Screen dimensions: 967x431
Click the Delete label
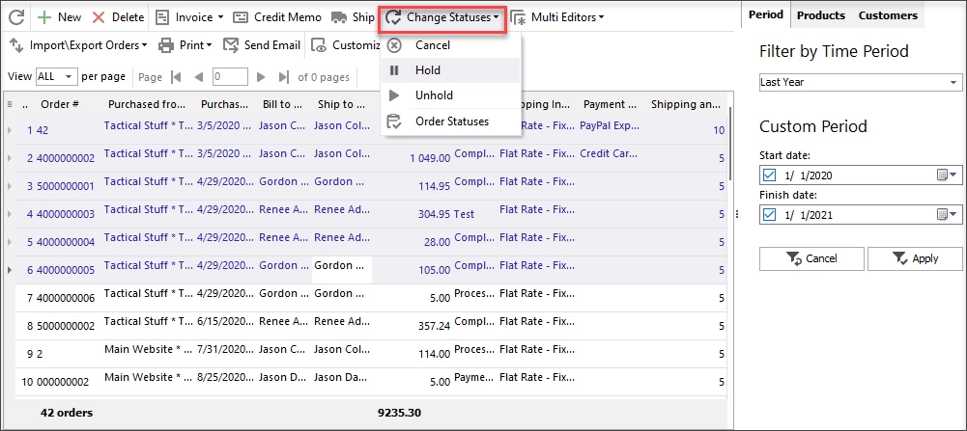click(128, 17)
